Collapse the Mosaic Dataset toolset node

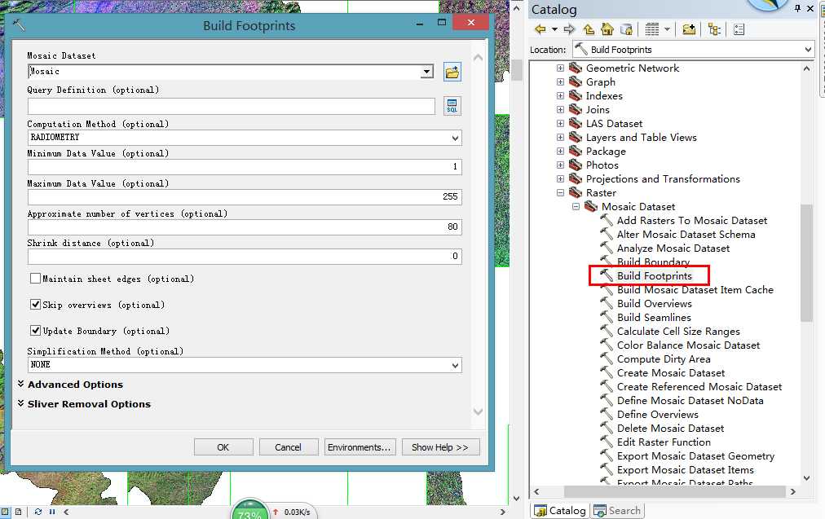(x=576, y=206)
